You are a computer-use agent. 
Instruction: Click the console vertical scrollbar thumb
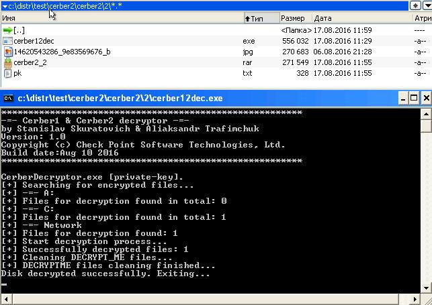click(426, 126)
